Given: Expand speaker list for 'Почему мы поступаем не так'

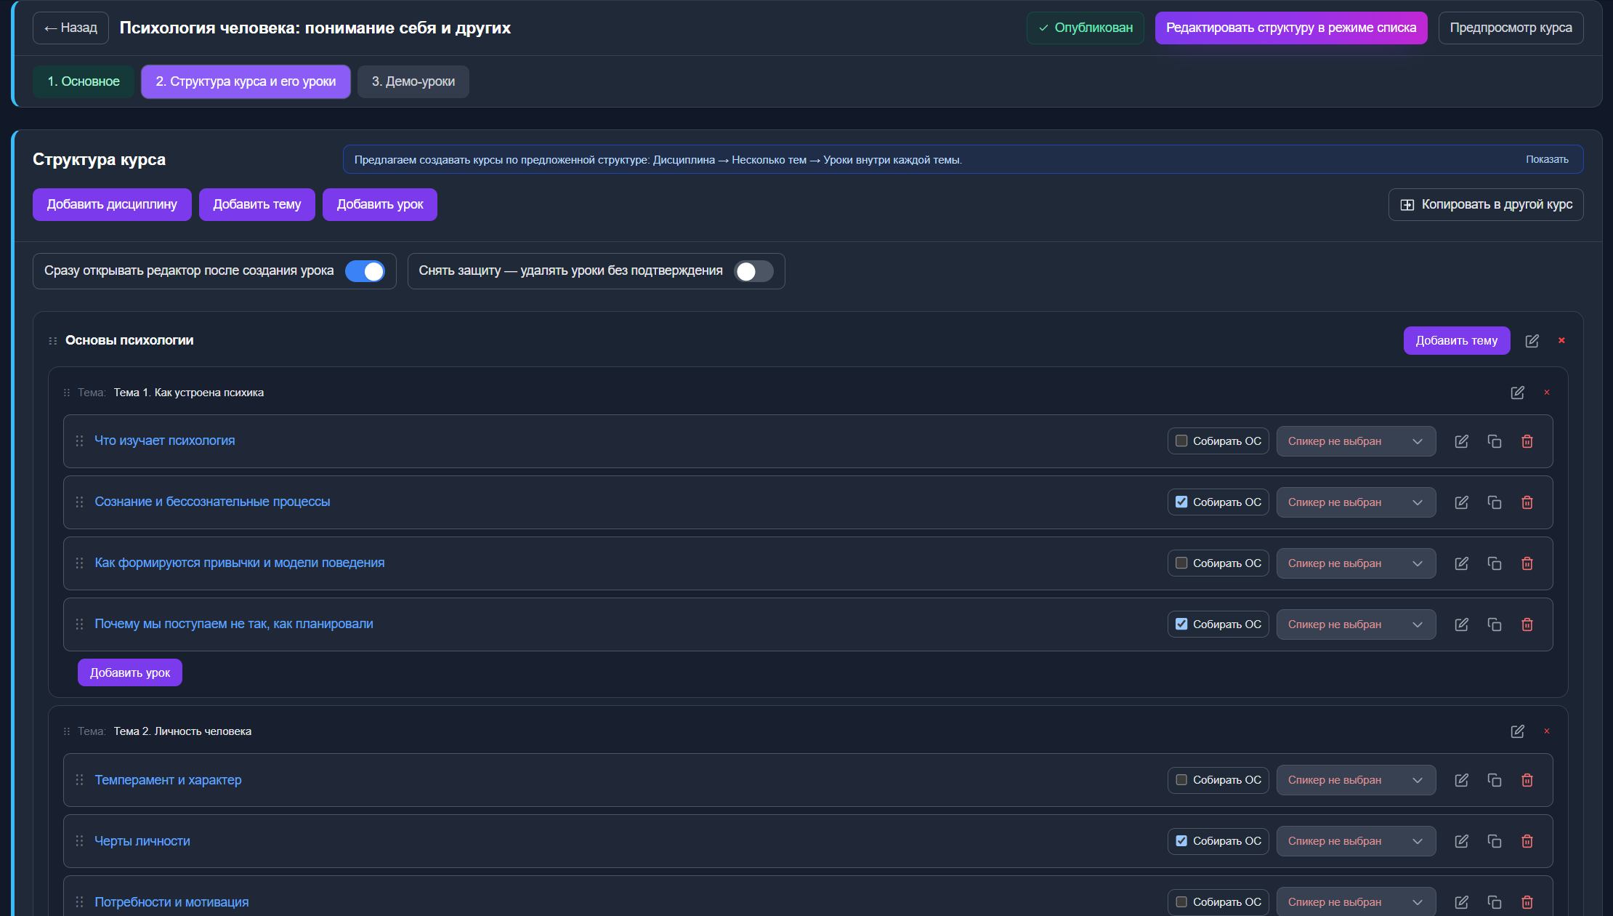Looking at the screenshot, I should pyautogui.click(x=1356, y=624).
